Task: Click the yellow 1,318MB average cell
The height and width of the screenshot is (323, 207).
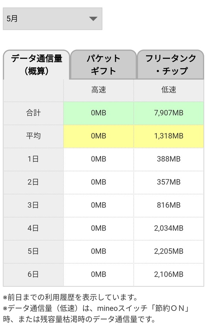Action: (169, 136)
